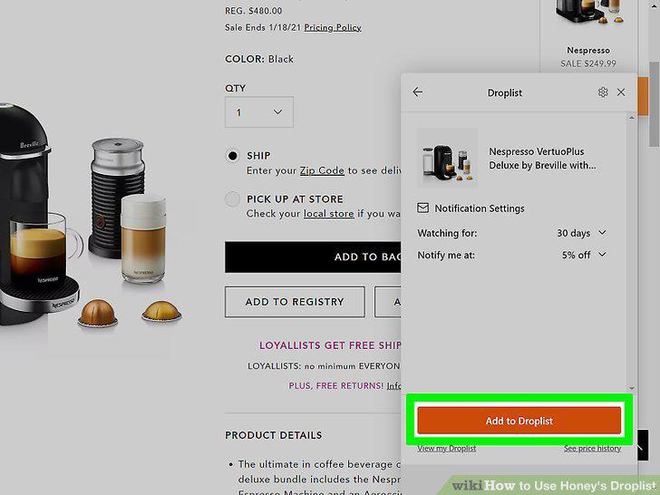Image resolution: width=660 pixels, height=495 pixels.
Task: Click the back-to-top arrow button
Action: point(643,445)
